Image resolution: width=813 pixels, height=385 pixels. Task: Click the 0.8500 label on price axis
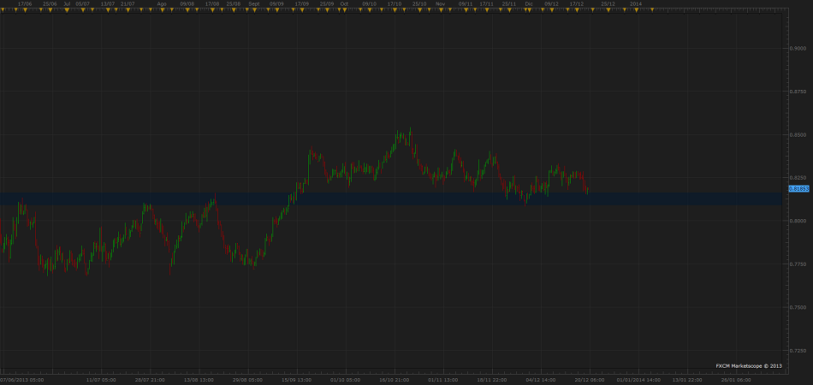pos(797,134)
